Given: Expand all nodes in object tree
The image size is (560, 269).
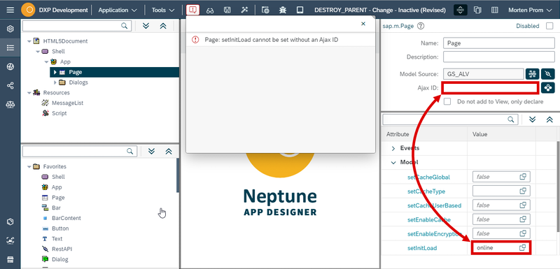Looking at the screenshot, I should click(x=146, y=26).
